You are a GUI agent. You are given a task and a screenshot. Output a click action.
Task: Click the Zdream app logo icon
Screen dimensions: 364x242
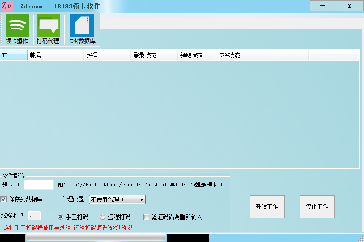tap(7, 6)
